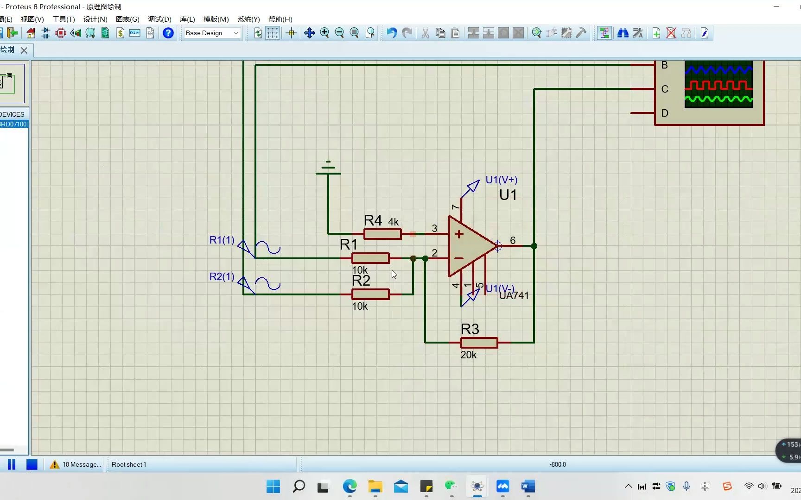Screen dimensions: 801x500
Task: Click the Cut scissors icon
Action: [x=425, y=33]
